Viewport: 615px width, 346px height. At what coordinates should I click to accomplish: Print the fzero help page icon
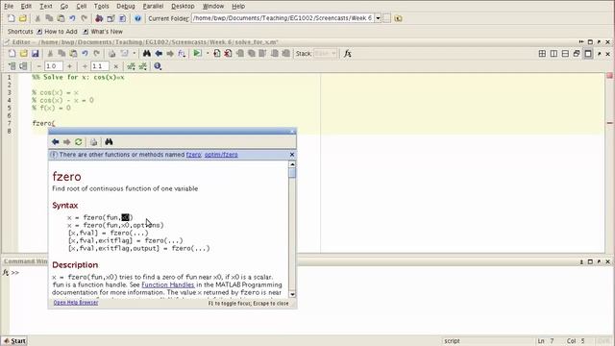pos(94,142)
